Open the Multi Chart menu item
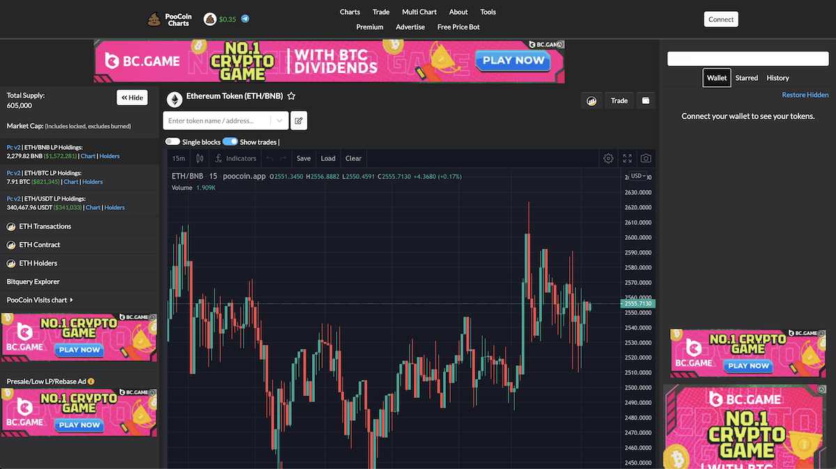836x469 pixels. (419, 12)
